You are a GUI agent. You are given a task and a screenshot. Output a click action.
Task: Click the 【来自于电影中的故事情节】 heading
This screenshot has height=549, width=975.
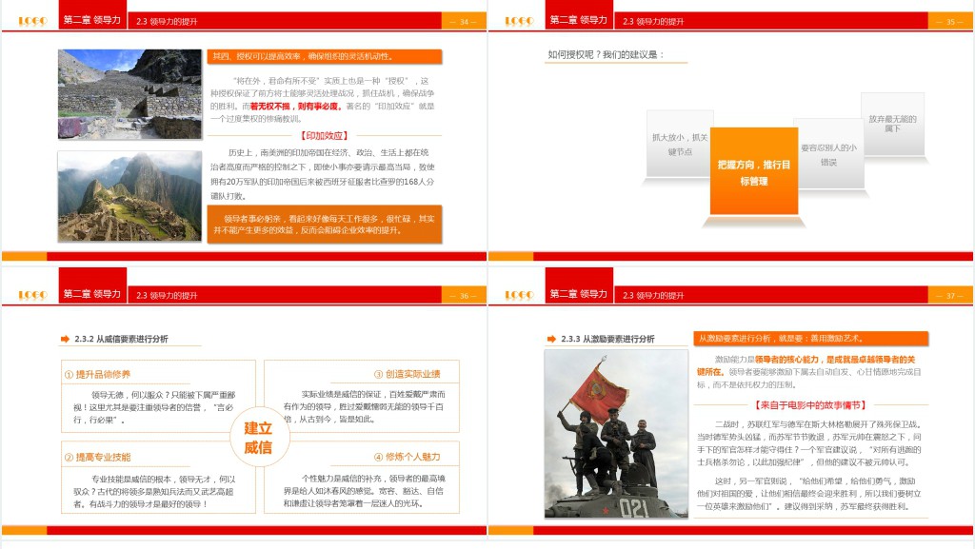click(809, 404)
